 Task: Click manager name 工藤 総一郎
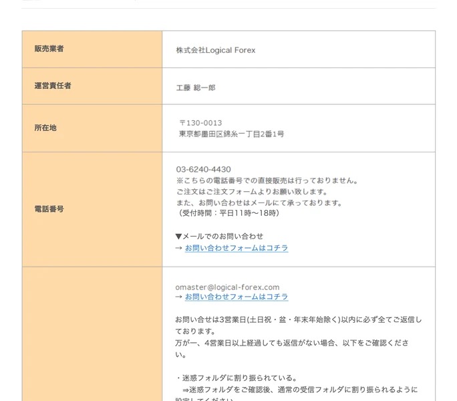196,88
